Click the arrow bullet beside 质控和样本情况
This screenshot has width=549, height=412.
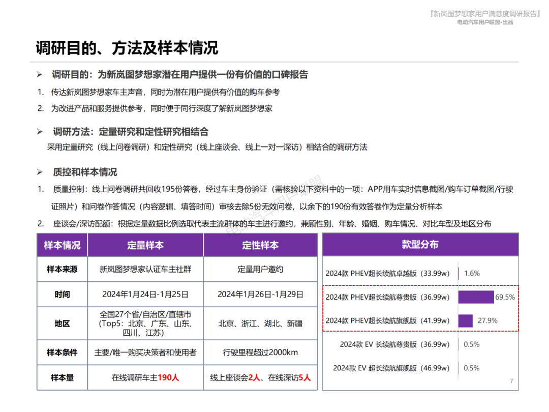(x=40, y=172)
